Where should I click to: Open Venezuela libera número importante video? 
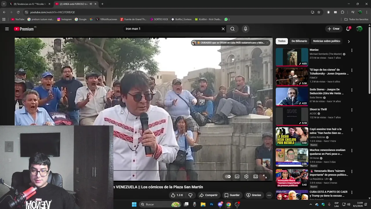(292, 178)
